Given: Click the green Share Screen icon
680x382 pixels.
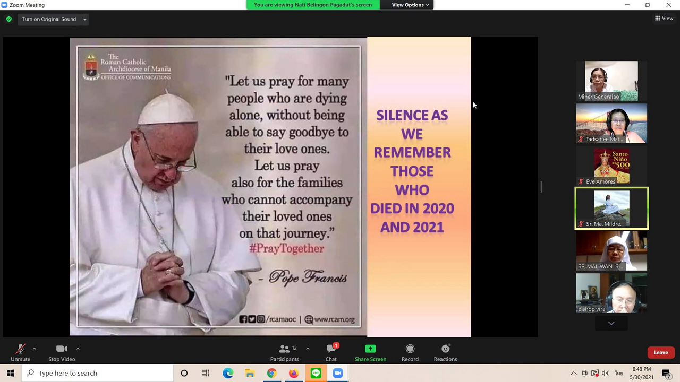Looking at the screenshot, I should (370, 349).
